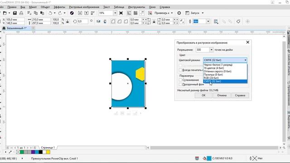Open the folder icon's dropdown arrow

pyautogui.click(x=9, y=13)
